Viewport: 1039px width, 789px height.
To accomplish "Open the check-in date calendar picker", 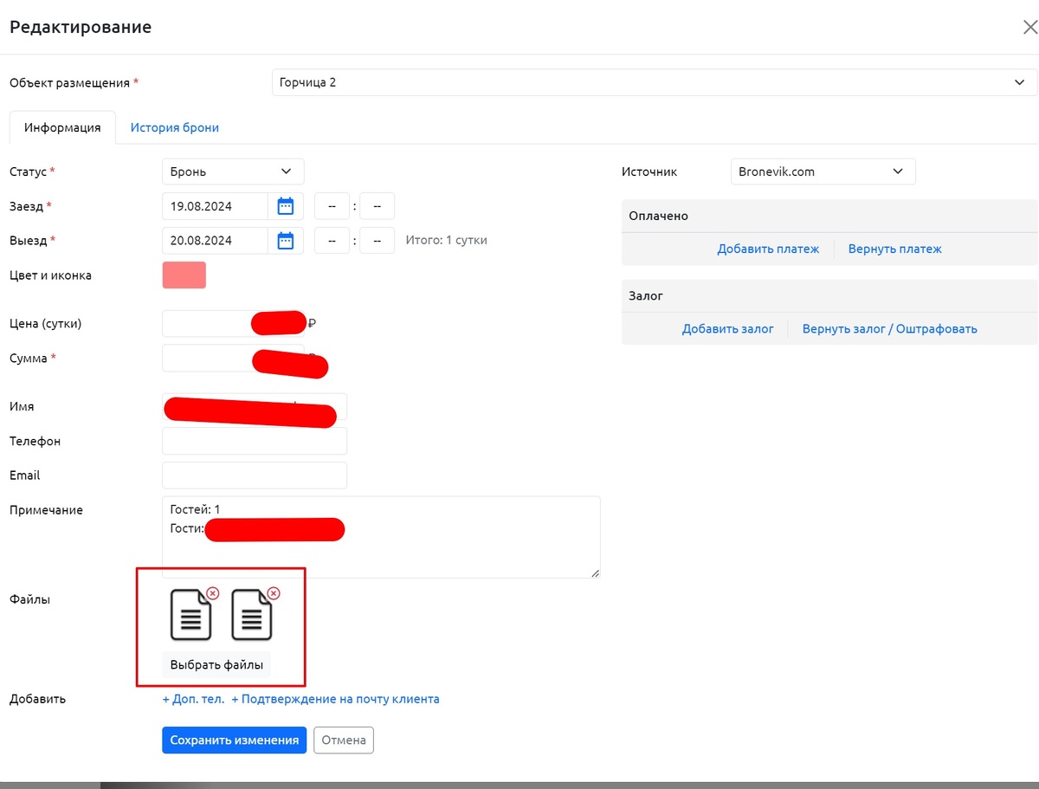I will pos(286,206).
